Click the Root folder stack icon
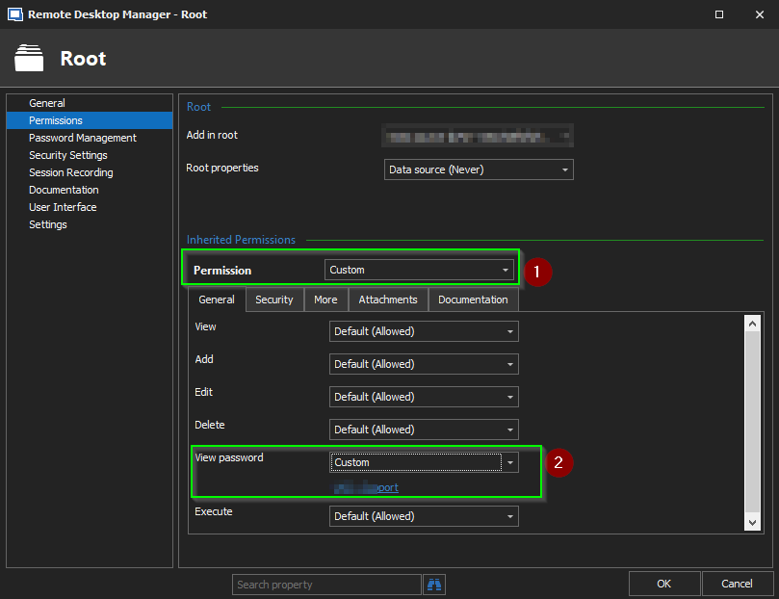The width and height of the screenshot is (779, 599). pyautogui.click(x=29, y=58)
